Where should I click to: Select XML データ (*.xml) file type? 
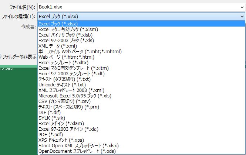(x=141, y=46)
